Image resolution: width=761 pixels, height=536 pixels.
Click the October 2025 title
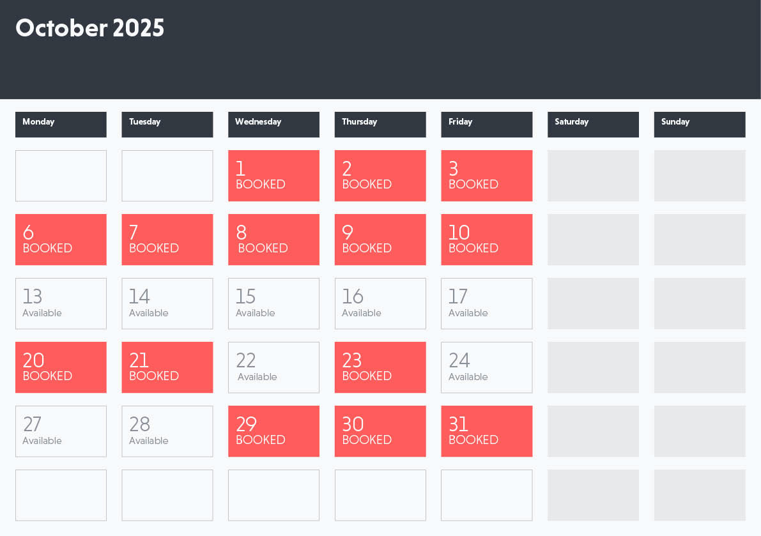[90, 27]
